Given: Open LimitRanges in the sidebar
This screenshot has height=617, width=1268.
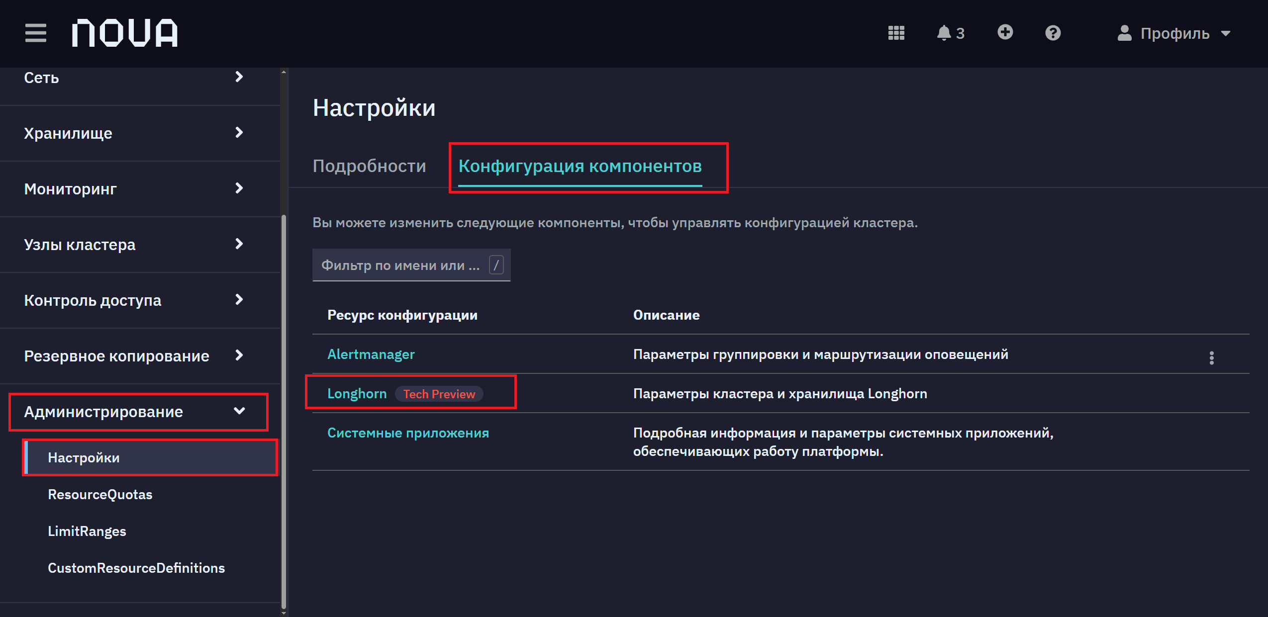Looking at the screenshot, I should (x=87, y=531).
